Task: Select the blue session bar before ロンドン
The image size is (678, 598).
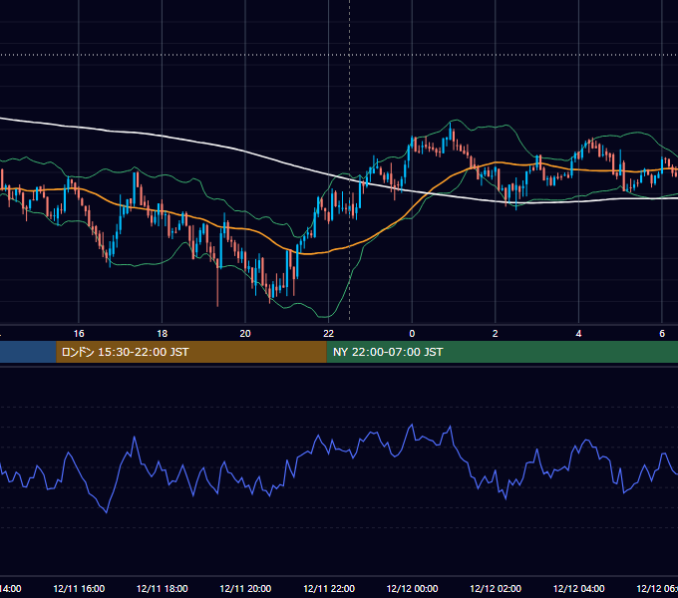Action: click(x=28, y=352)
